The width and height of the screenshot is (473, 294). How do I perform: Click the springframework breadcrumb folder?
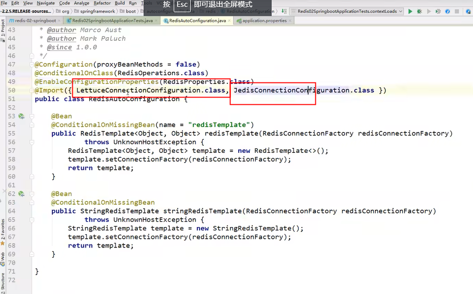[x=95, y=12]
